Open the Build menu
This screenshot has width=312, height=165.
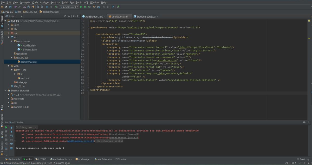click(x=65, y=2)
